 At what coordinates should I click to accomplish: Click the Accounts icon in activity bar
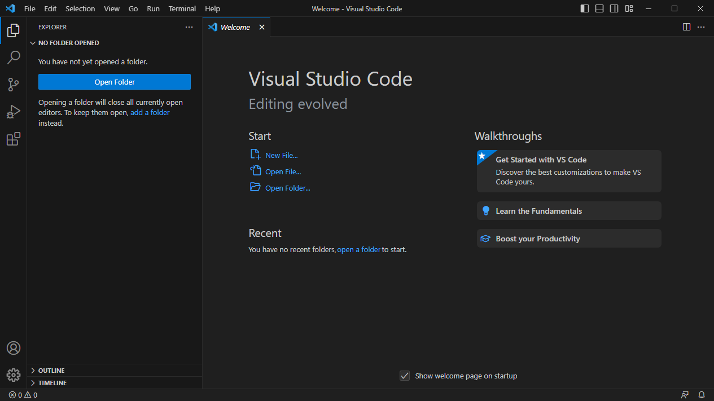[14, 348]
